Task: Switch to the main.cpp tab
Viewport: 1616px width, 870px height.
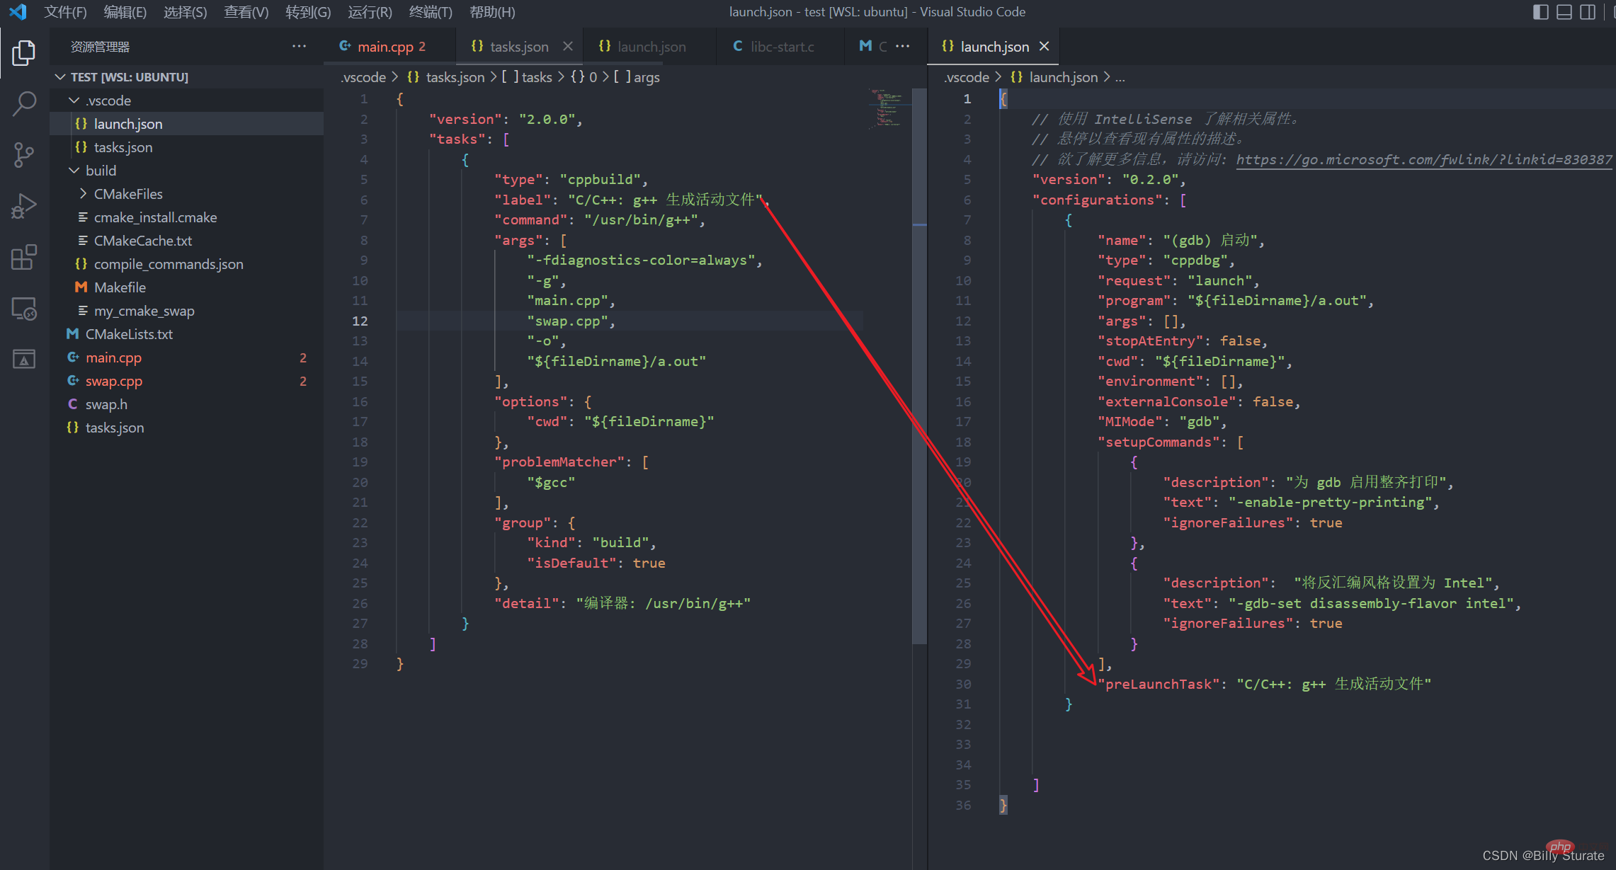Action: (x=385, y=47)
